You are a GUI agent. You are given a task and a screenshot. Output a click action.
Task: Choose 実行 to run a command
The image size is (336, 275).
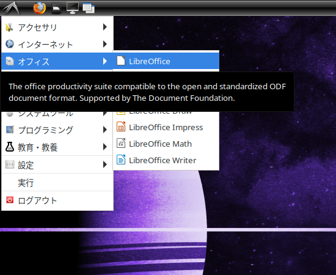57,182
